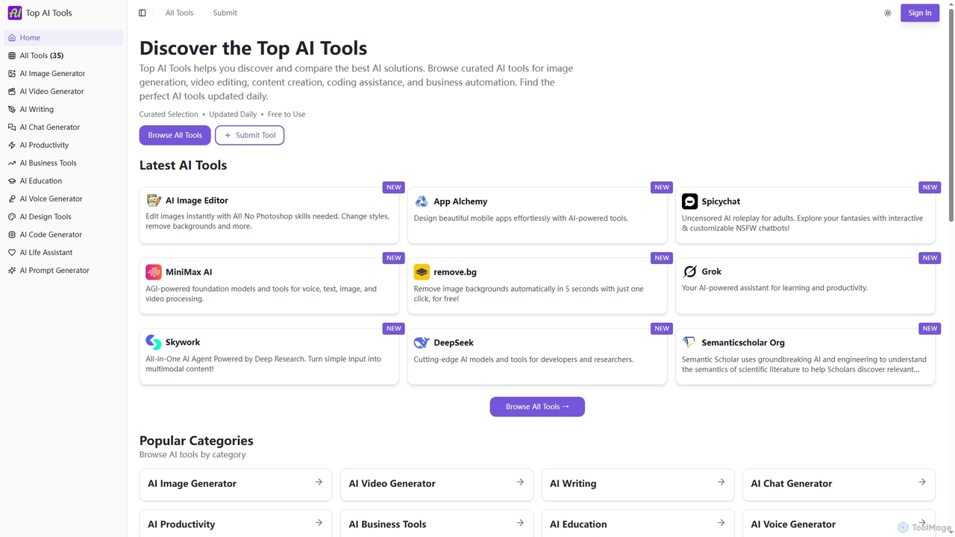Viewport: 955px width, 537px height.
Task: Select the remove.bg logo icon
Action: point(422,271)
